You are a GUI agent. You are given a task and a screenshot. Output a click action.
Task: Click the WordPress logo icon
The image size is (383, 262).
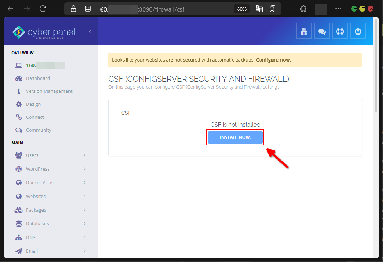click(x=19, y=169)
